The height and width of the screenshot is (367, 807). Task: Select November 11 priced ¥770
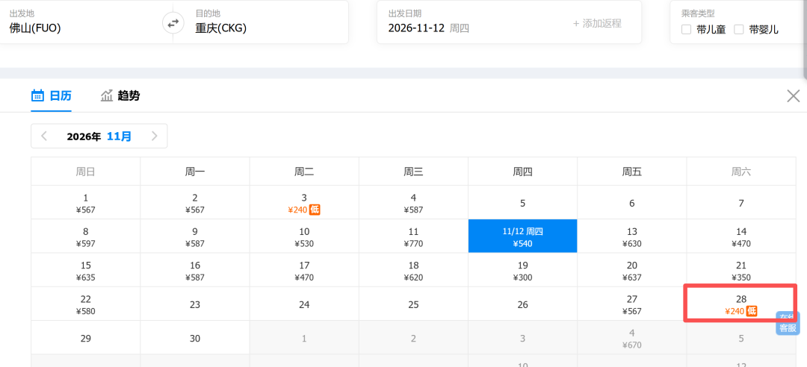[x=414, y=236]
